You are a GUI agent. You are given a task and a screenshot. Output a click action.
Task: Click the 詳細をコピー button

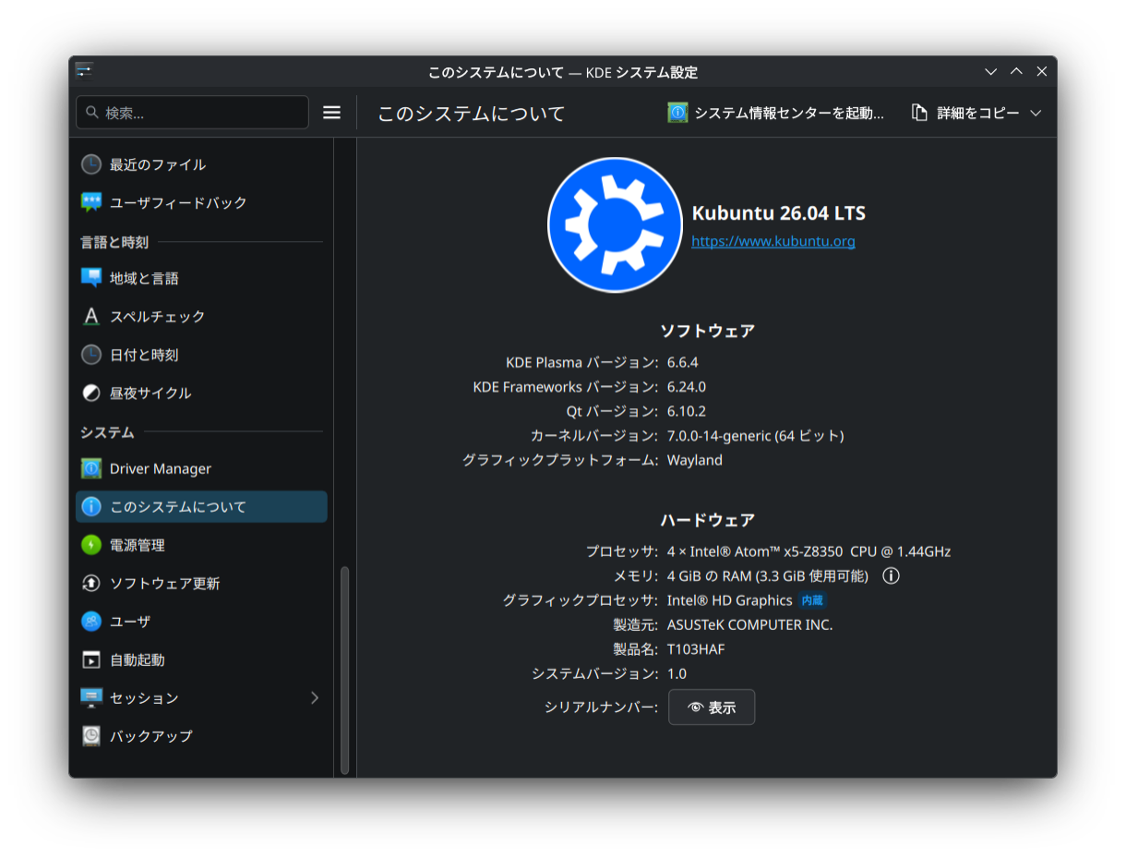pos(976,113)
